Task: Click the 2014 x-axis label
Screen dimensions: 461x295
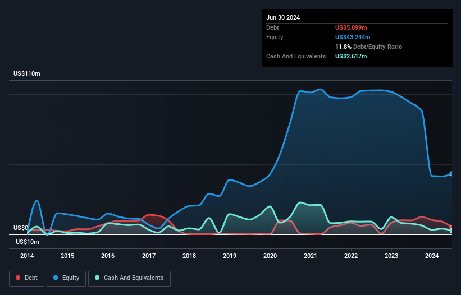Action: pyautogui.click(x=27, y=256)
